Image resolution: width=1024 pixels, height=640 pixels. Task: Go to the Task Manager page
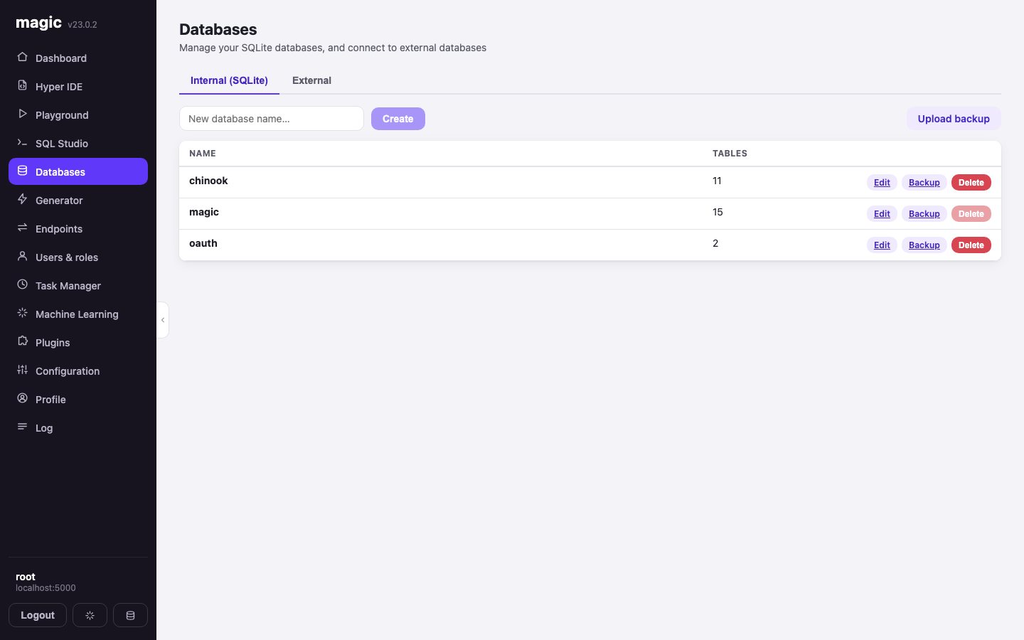point(78,285)
